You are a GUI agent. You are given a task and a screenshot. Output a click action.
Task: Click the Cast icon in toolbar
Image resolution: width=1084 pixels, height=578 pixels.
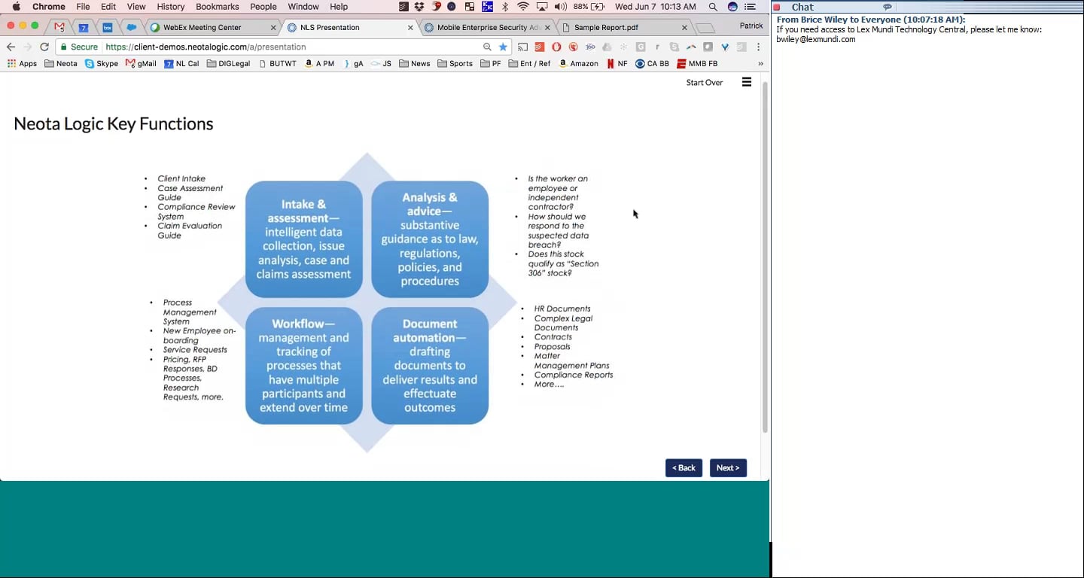[522, 47]
